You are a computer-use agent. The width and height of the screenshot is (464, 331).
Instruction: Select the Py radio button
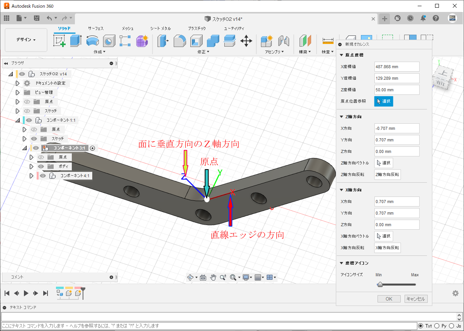437,326
